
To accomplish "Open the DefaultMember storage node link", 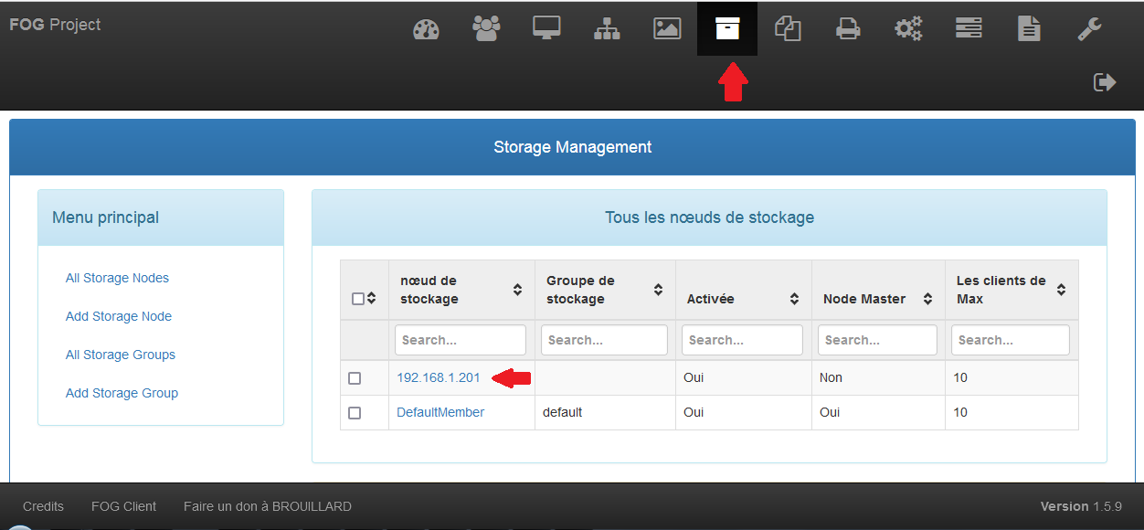I will [440, 412].
